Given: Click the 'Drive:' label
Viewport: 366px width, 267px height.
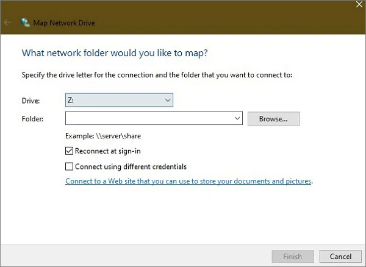Looking at the screenshot, I should pyautogui.click(x=30, y=100).
